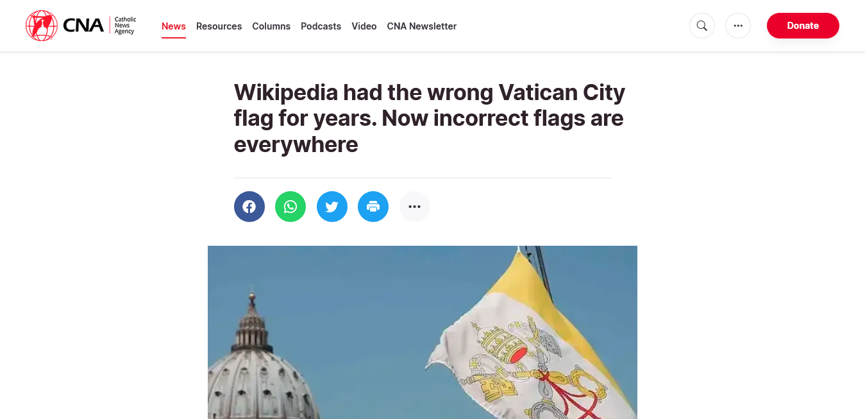The width and height of the screenshot is (865, 419).
Task: Print the article using printer icon
Action: pos(373,207)
